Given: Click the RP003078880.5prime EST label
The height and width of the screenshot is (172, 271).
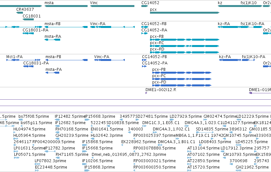Looking at the screenshot, I should coord(154,148).
